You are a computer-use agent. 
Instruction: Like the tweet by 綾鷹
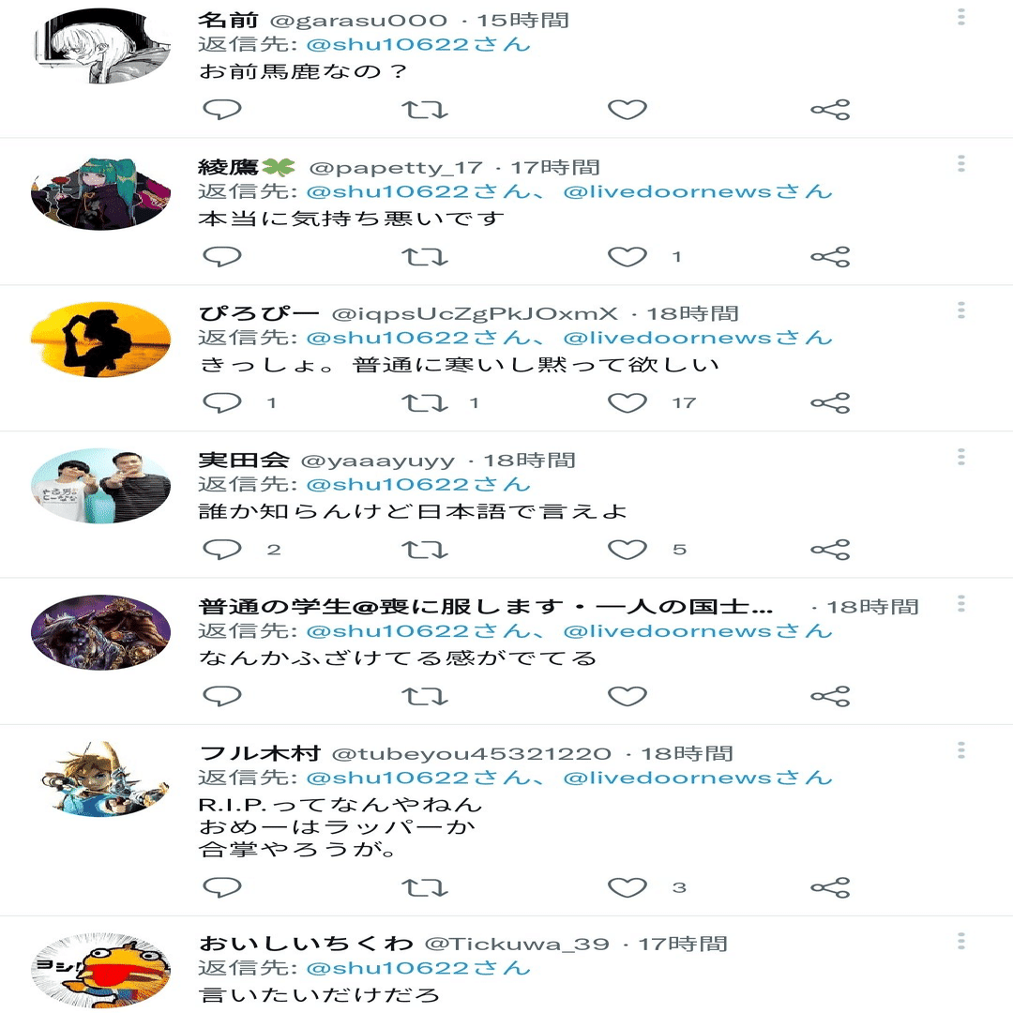coord(627,256)
